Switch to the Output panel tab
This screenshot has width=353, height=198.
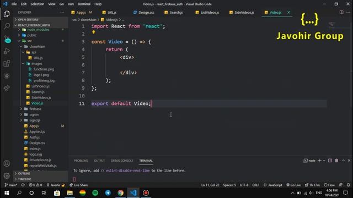[x=99, y=161]
